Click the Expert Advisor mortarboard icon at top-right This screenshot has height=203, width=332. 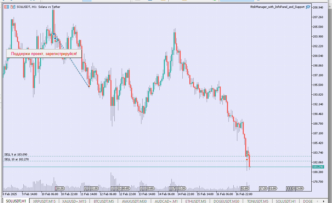point(308,7)
